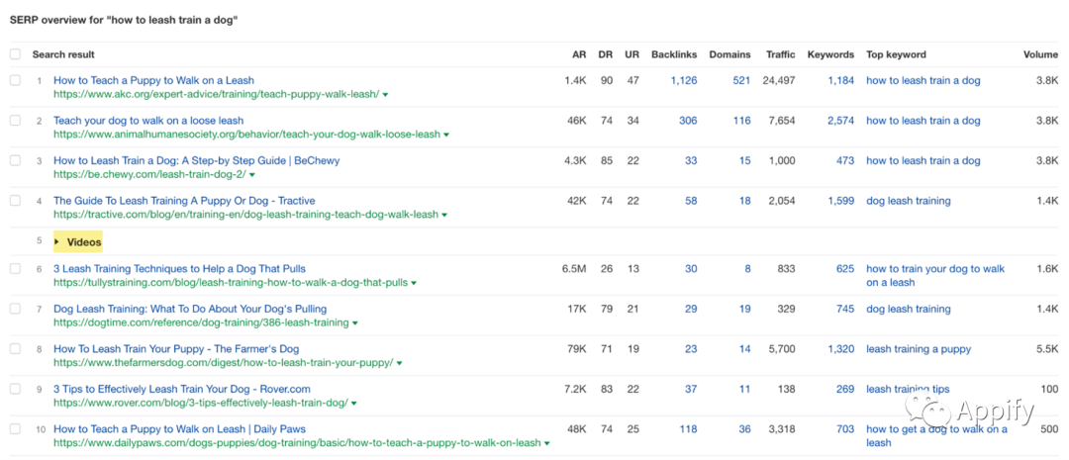Click the Backlinks column header

674,54
